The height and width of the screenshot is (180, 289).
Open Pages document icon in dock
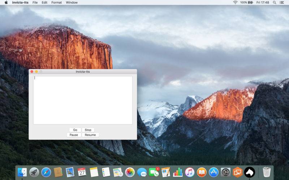[166, 172]
